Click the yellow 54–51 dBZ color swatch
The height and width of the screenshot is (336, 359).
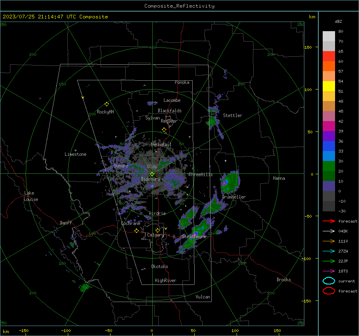click(329, 86)
